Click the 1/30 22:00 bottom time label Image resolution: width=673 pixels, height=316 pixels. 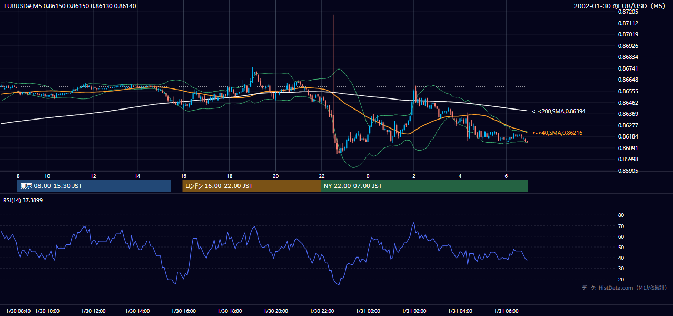click(x=322, y=311)
